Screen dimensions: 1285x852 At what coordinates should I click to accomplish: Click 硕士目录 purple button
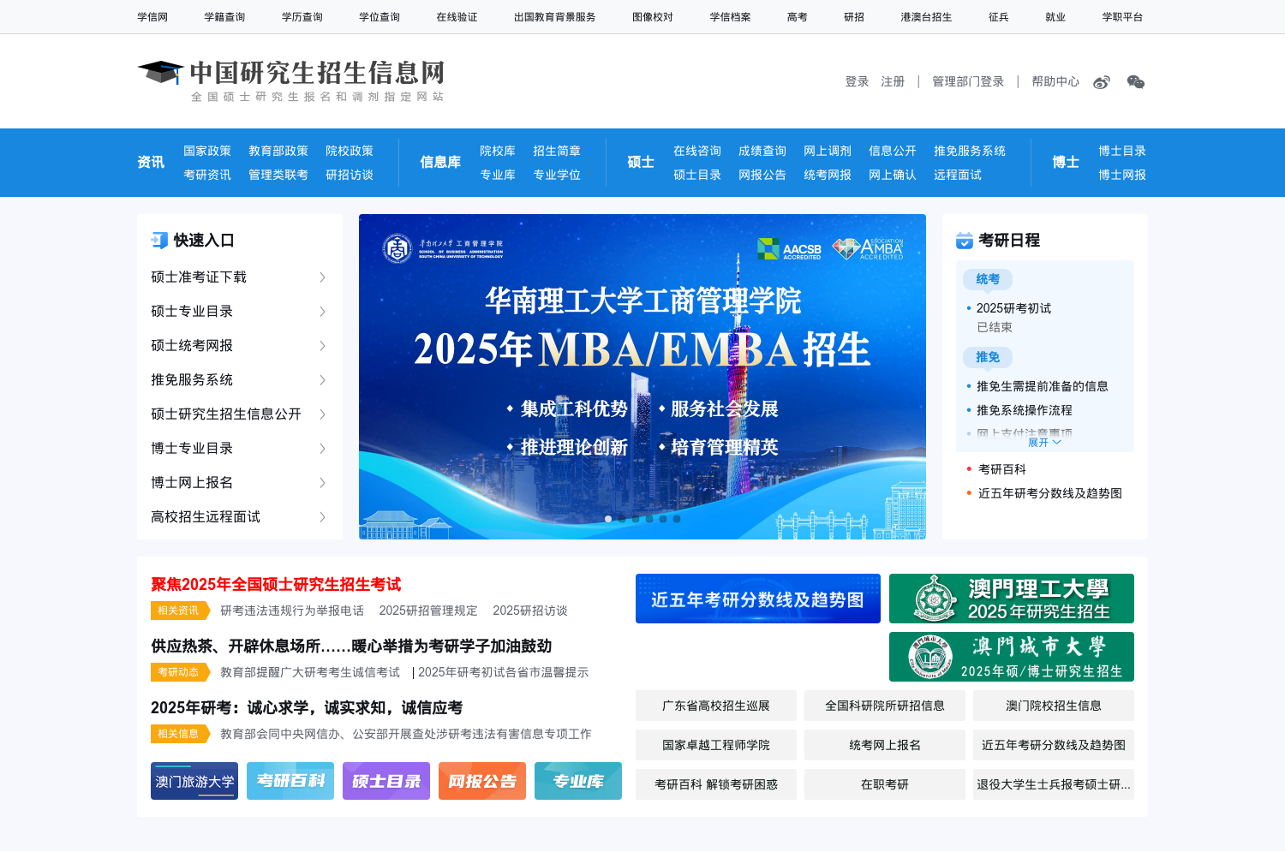386,781
